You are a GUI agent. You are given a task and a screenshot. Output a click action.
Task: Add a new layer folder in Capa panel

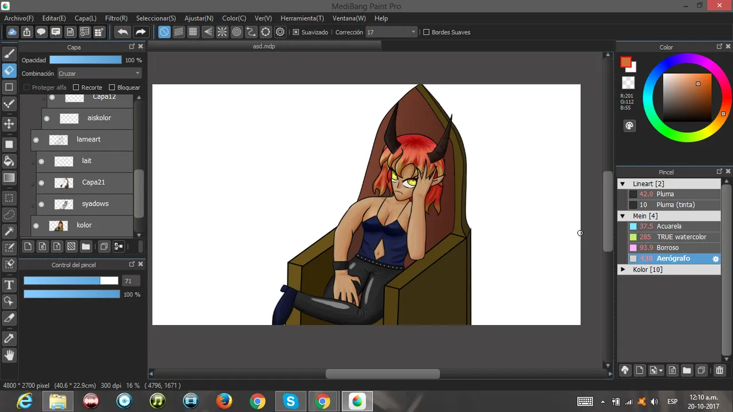pyautogui.click(x=86, y=247)
